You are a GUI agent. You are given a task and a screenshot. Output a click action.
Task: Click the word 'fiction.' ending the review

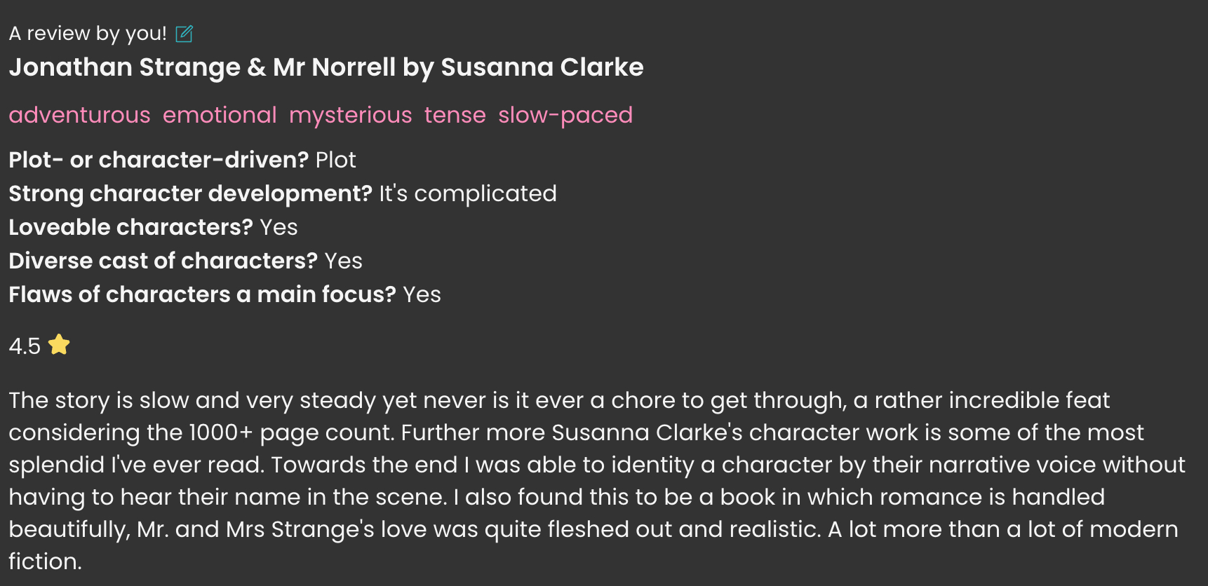pos(45,561)
